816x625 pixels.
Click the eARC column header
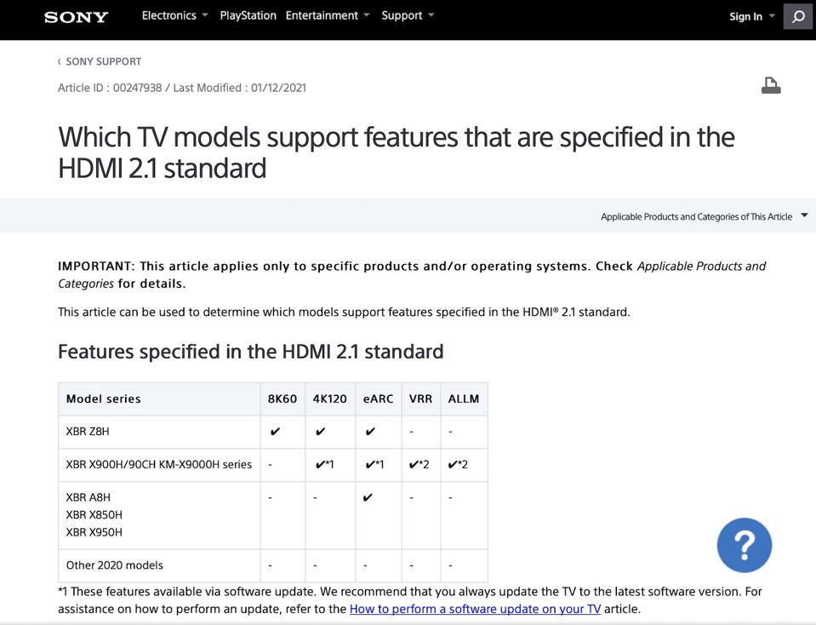tap(378, 398)
